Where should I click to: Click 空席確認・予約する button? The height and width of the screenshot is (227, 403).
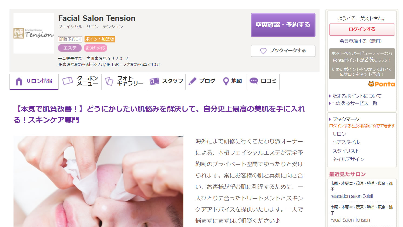(x=283, y=25)
